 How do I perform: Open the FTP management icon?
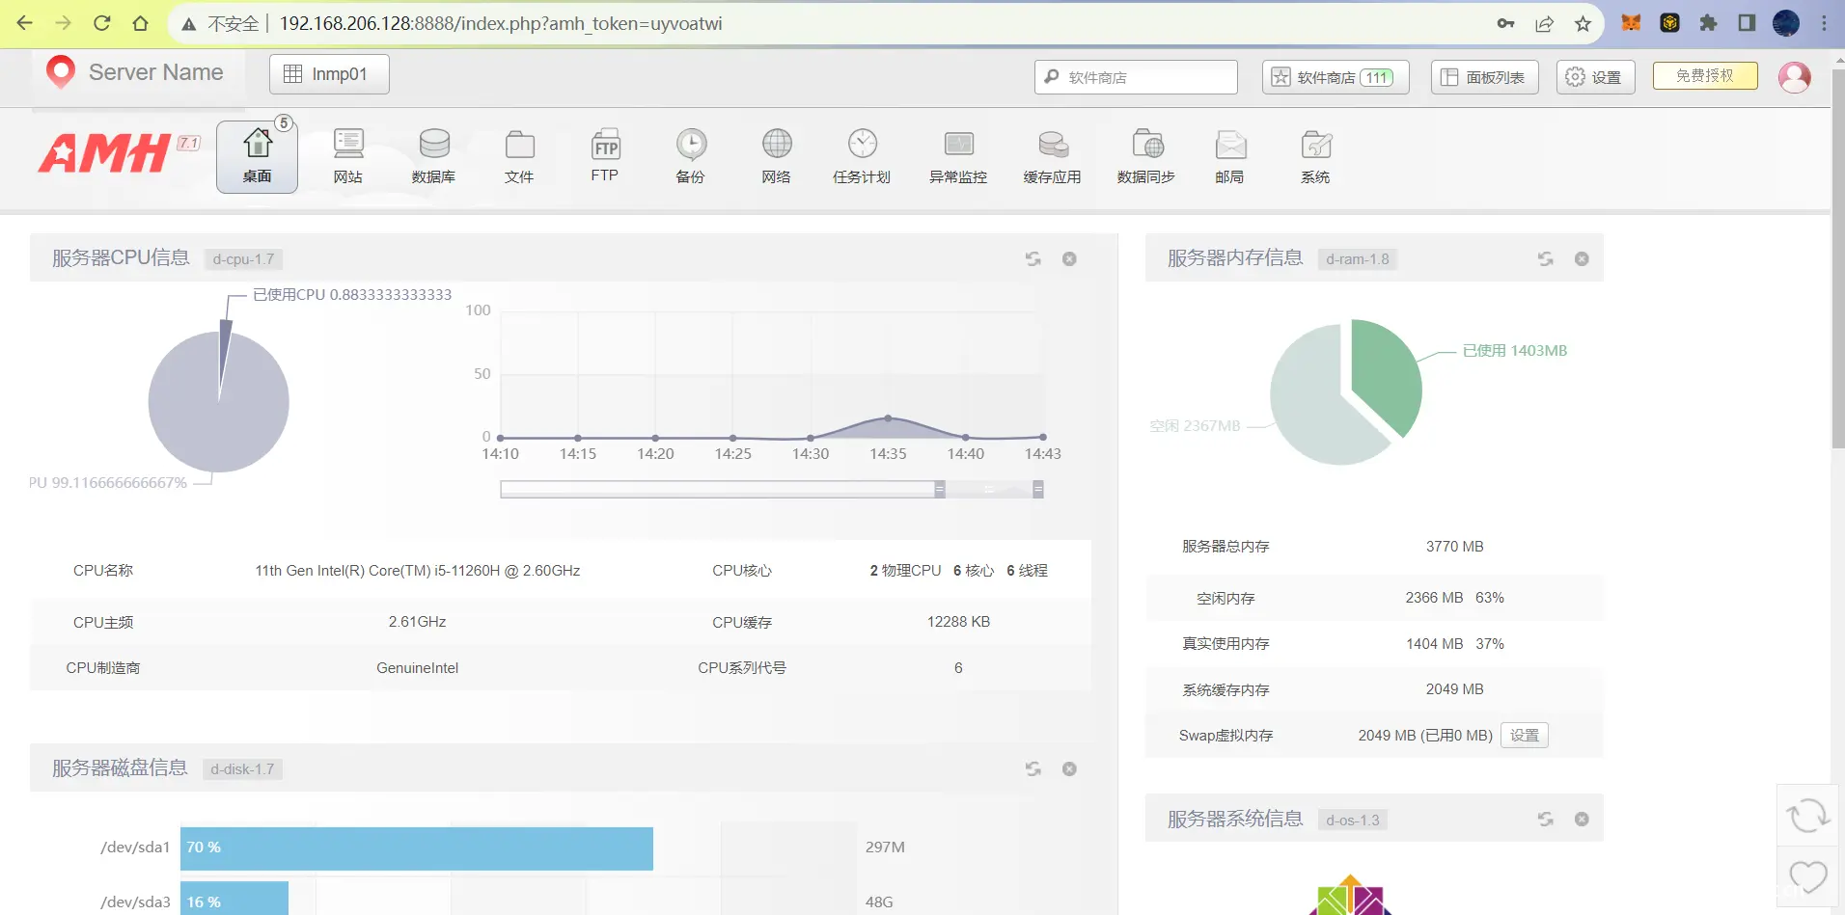tap(605, 156)
